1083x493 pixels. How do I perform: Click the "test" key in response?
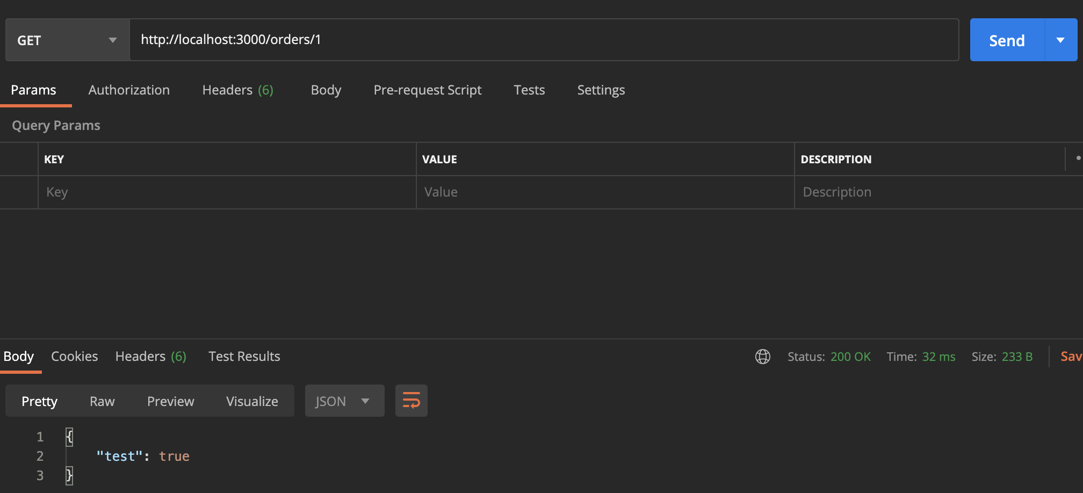(119, 456)
